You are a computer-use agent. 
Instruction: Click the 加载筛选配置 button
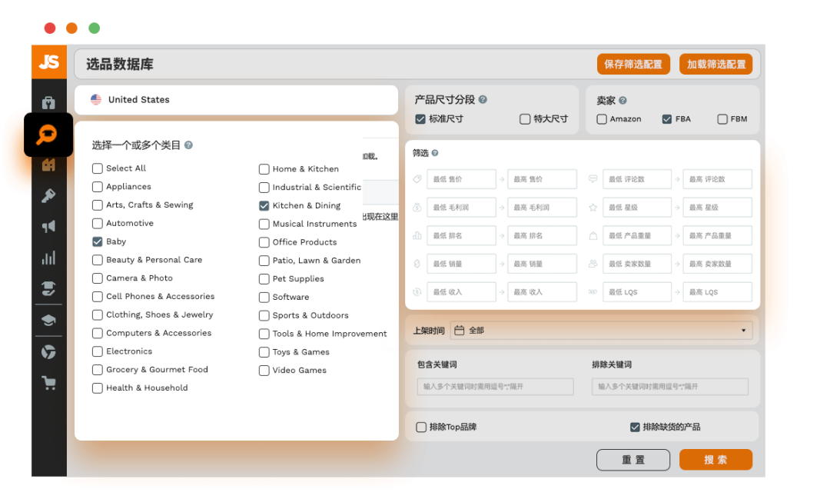(716, 64)
